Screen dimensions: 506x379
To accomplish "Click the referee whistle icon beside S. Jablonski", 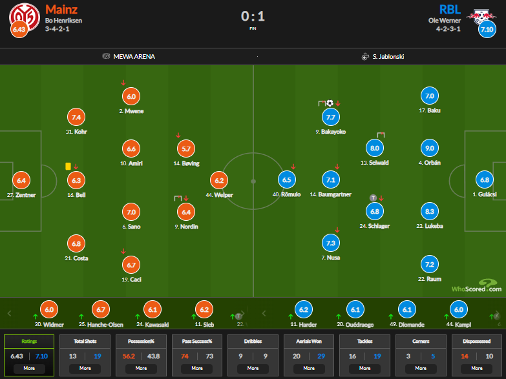I will (x=365, y=56).
